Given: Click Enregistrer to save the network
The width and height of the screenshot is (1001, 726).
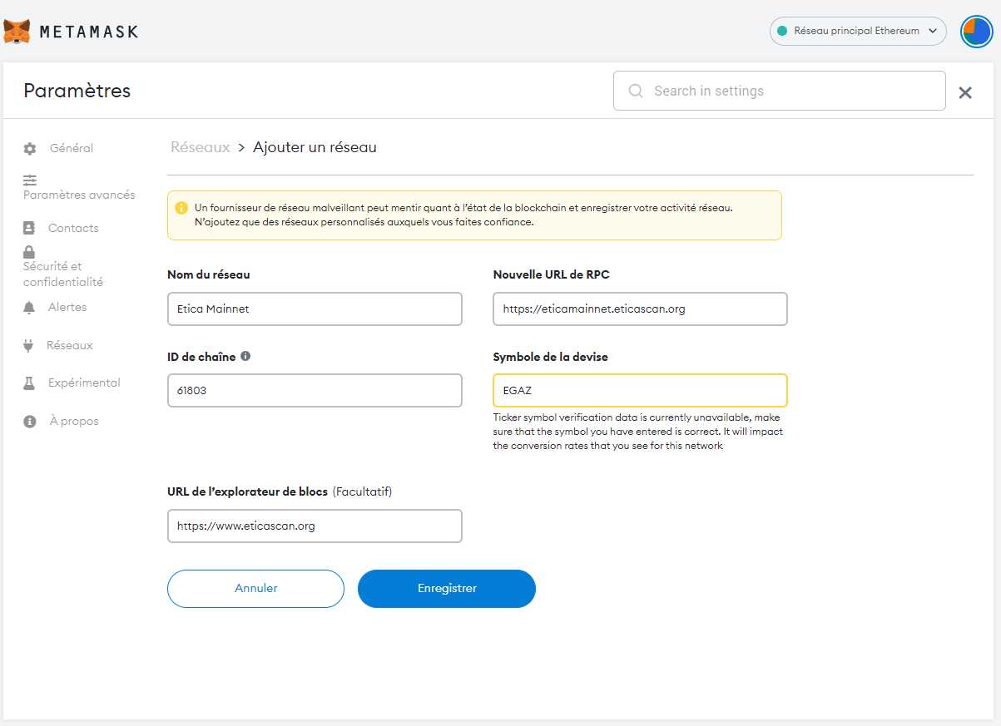Looking at the screenshot, I should click(447, 588).
